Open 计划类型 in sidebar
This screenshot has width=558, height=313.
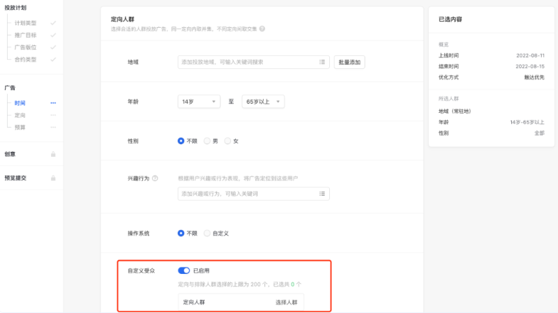tap(25, 23)
